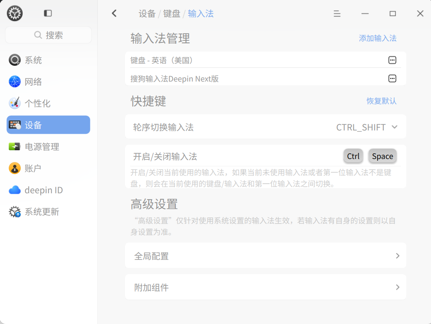The width and height of the screenshot is (431, 324).
Task: Click the 添加输入法 link
Action: tap(378, 38)
